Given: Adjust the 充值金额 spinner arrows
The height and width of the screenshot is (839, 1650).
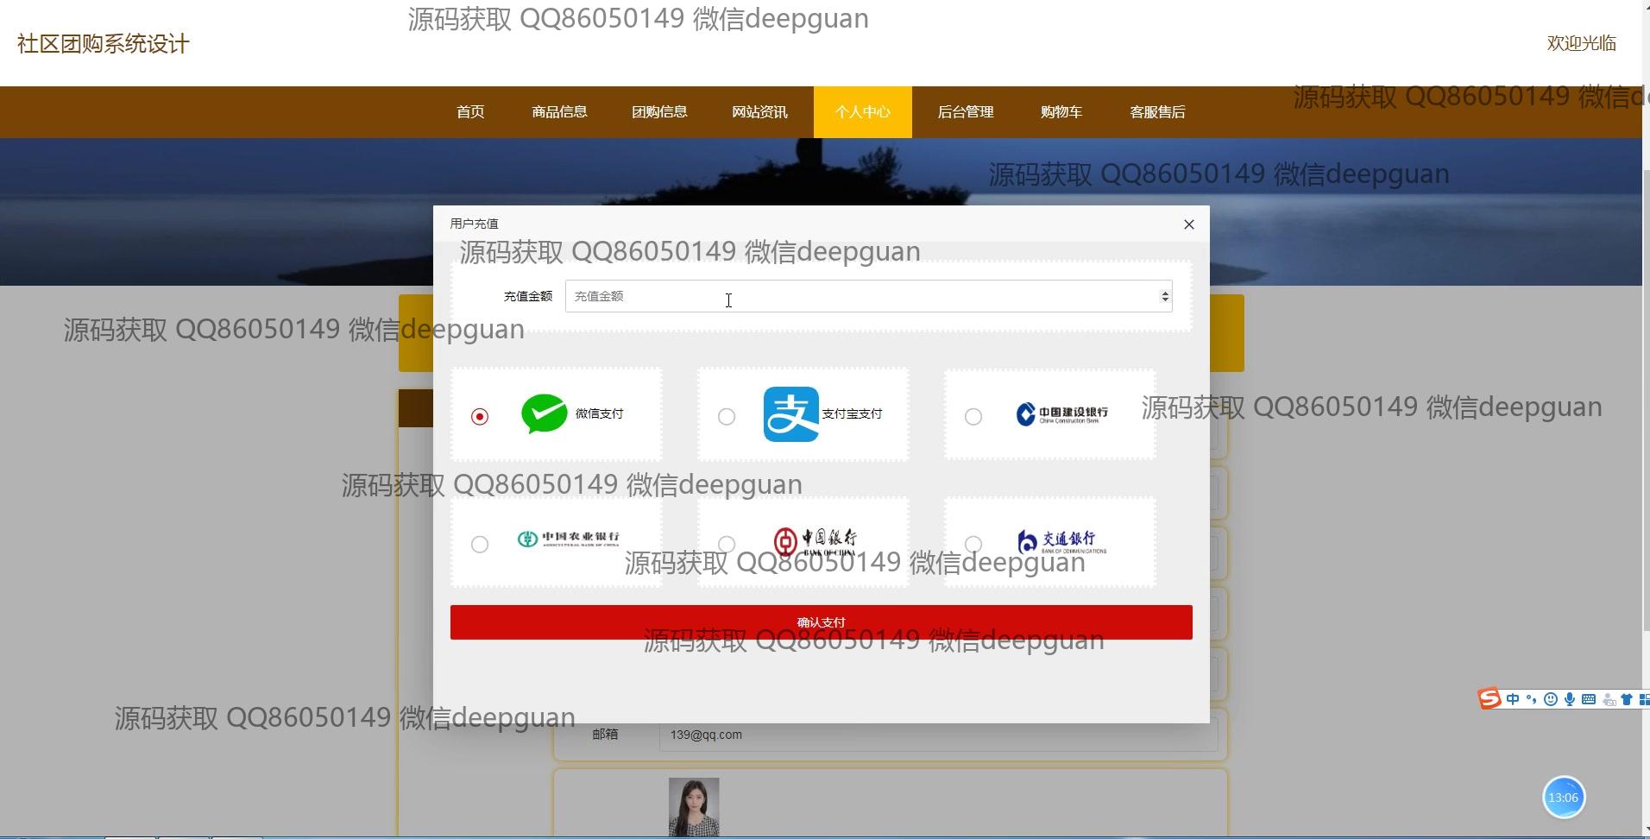Looking at the screenshot, I should pos(1165,297).
